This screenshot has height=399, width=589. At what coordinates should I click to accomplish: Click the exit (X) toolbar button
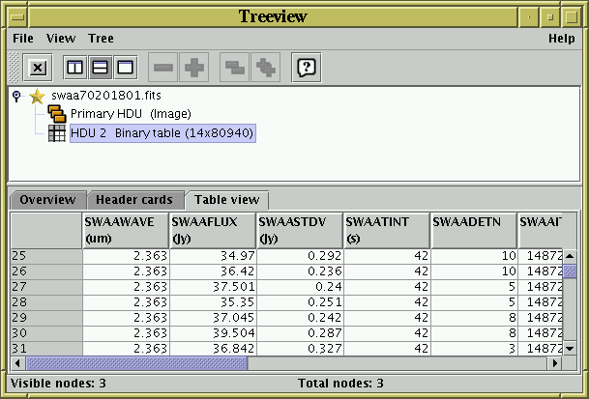tap(38, 68)
